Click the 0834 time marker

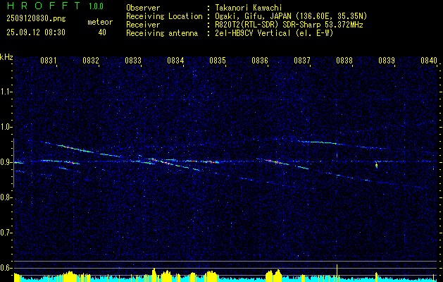175,60
